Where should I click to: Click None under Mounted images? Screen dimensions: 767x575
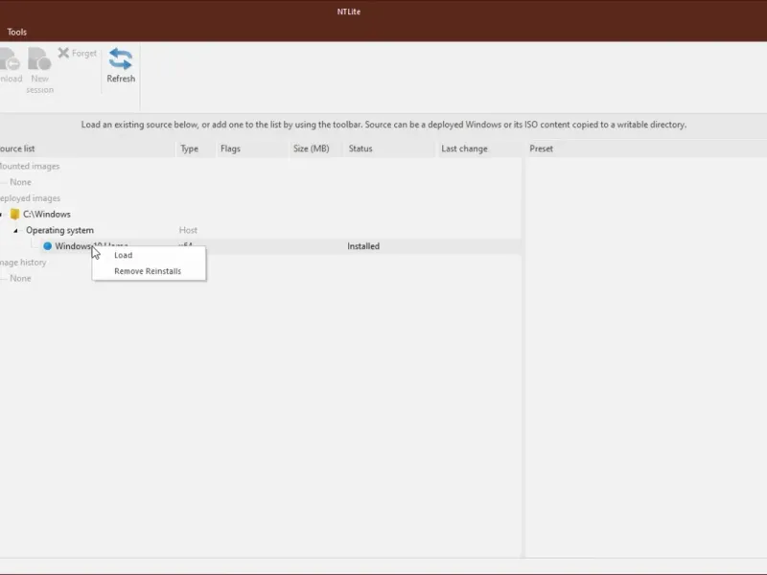pos(20,182)
